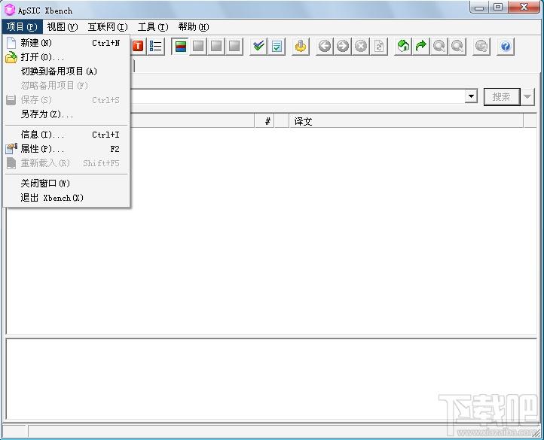Click the green curved arrow icon
544x440 pixels.
pyautogui.click(x=421, y=46)
